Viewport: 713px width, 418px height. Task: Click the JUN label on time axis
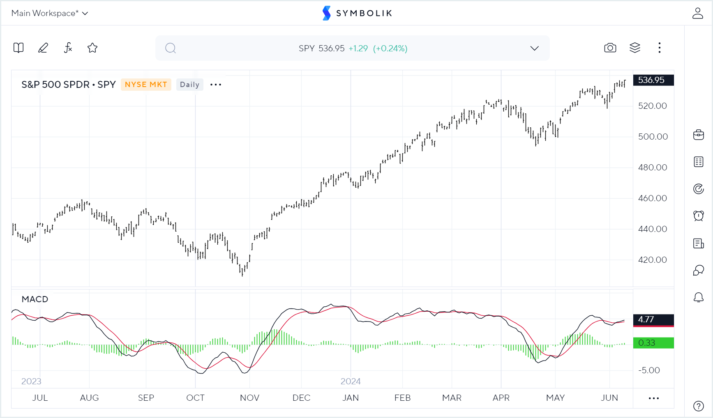pos(609,398)
